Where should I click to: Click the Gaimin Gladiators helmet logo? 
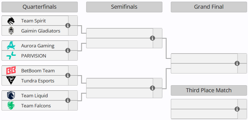pyautogui.click(x=11, y=31)
